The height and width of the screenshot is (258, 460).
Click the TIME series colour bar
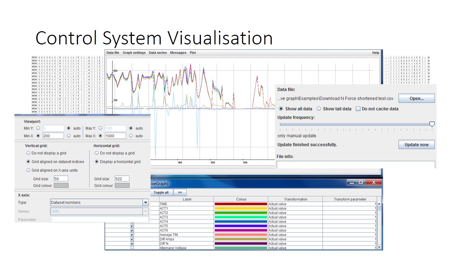click(241, 204)
